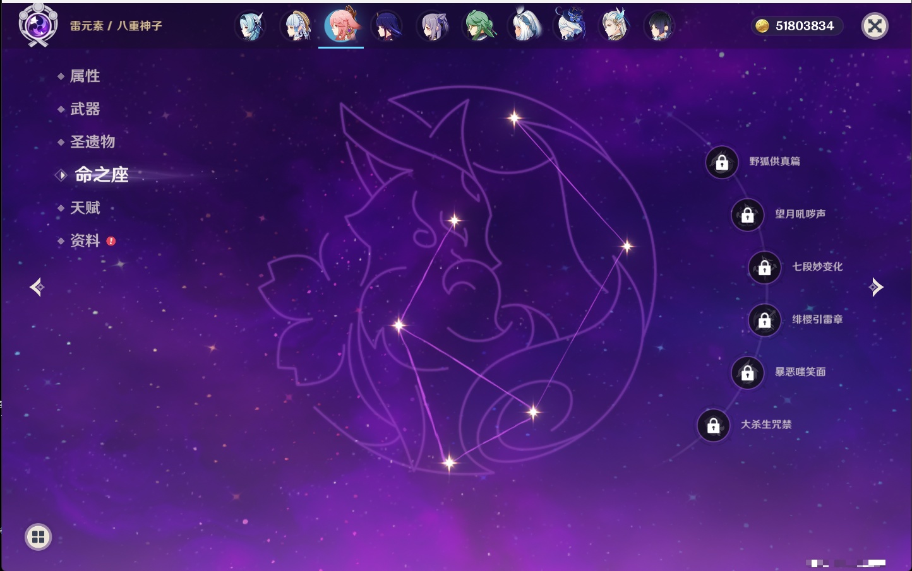Viewport: 912px width, 571px height.
Task: Select the green-haired character with glasses
Action: click(x=479, y=26)
